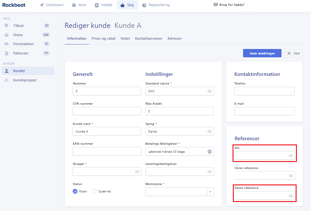The width and height of the screenshot is (311, 211).
Task: Switch to Priser og rabat tab
Action: pos(103,38)
